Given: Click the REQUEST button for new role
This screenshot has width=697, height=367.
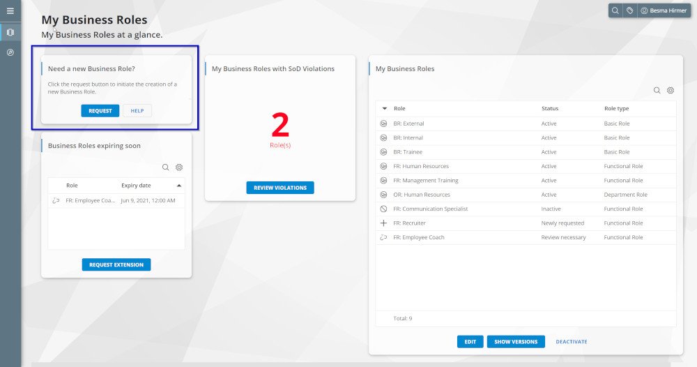Looking at the screenshot, I should click(x=100, y=111).
